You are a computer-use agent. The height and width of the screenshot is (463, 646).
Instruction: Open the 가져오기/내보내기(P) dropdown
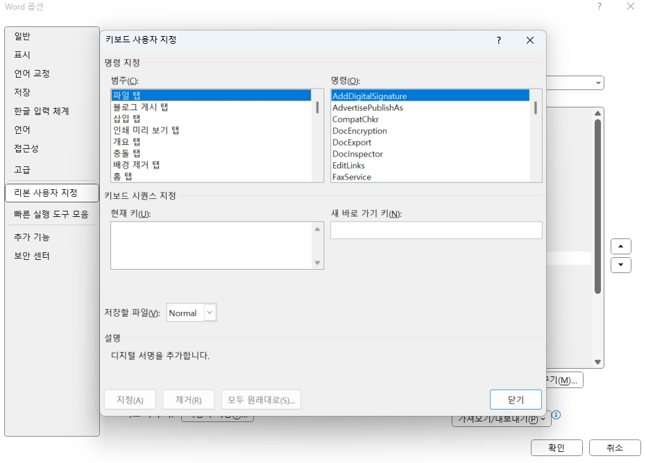click(501, 419)
